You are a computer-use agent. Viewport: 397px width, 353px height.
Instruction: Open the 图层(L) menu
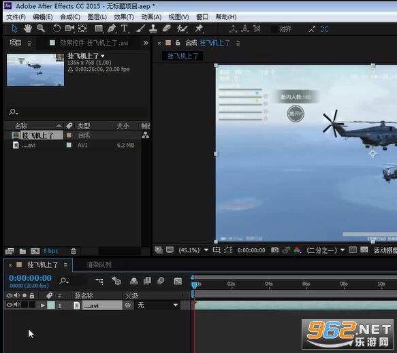97,17
